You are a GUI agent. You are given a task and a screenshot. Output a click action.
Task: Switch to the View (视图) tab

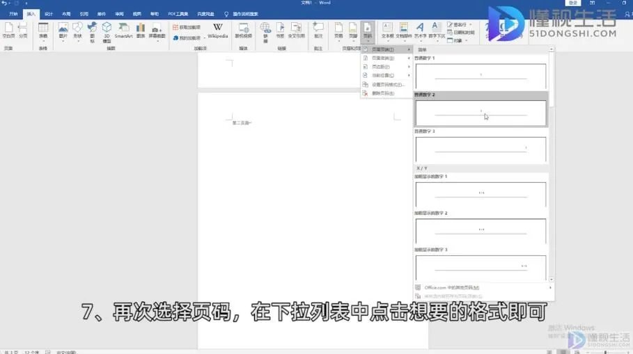coord(137,14)
